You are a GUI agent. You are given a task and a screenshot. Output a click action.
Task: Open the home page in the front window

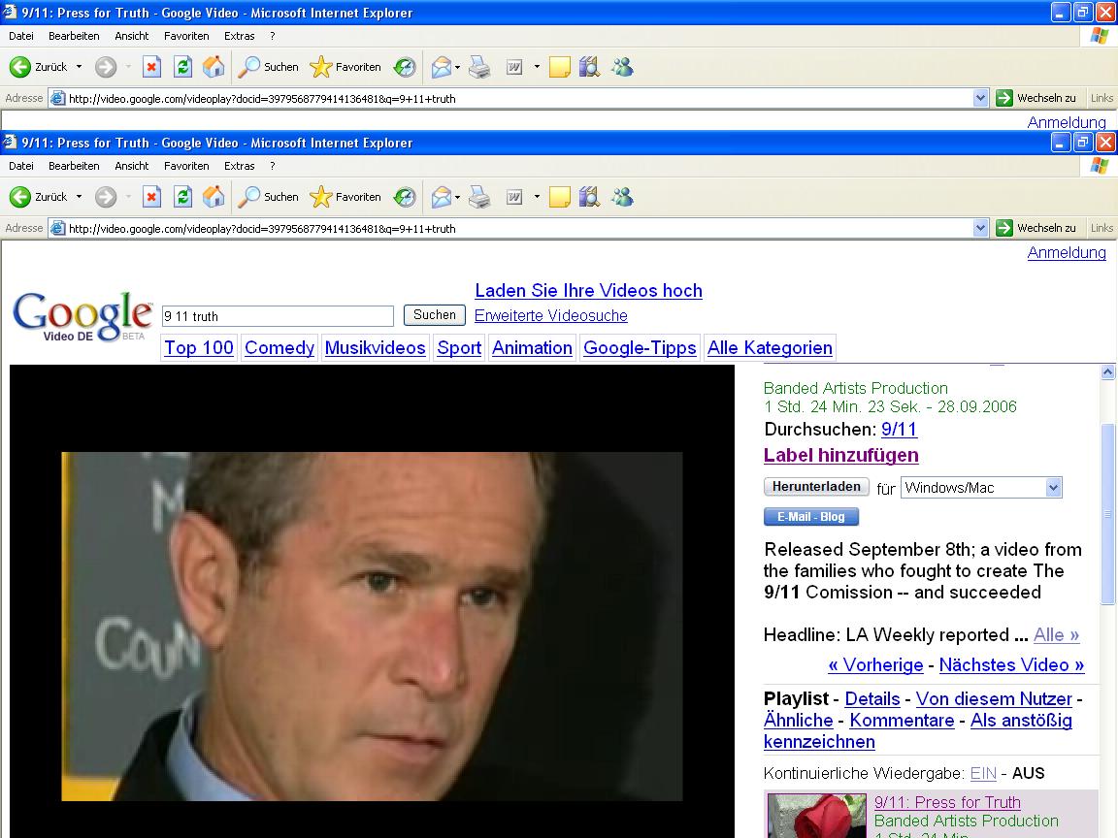pyautogui.click(x=214, y=197)
